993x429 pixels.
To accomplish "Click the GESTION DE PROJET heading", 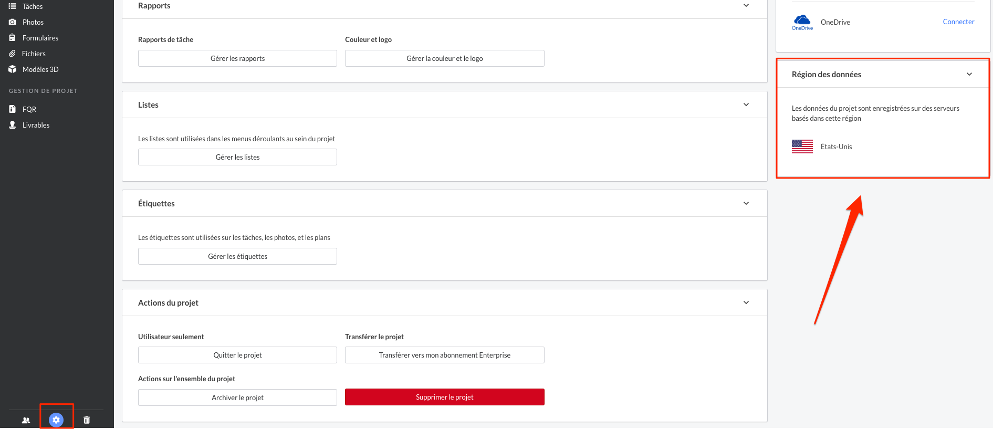I will coord(43,91).
